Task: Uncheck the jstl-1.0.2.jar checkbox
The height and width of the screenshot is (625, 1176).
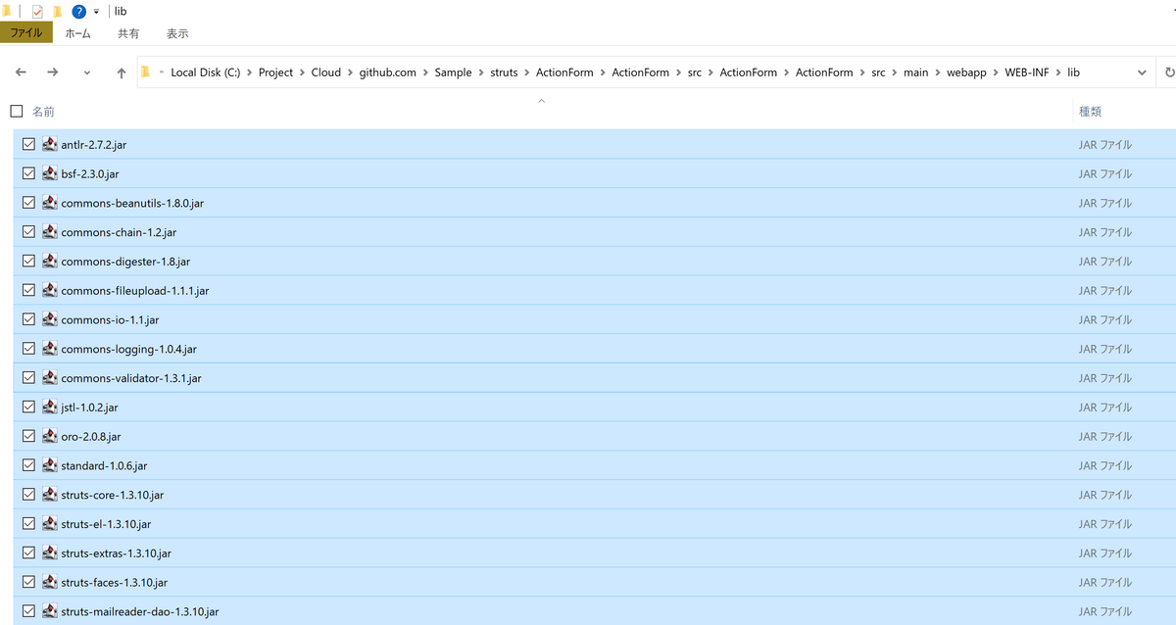Action: point(28,407)
